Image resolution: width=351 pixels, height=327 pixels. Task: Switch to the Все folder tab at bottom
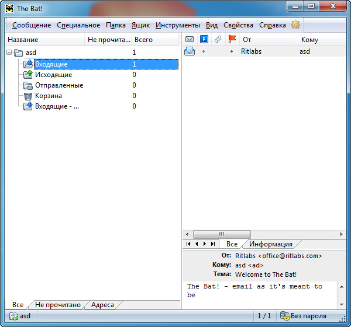tap(18, 305)
